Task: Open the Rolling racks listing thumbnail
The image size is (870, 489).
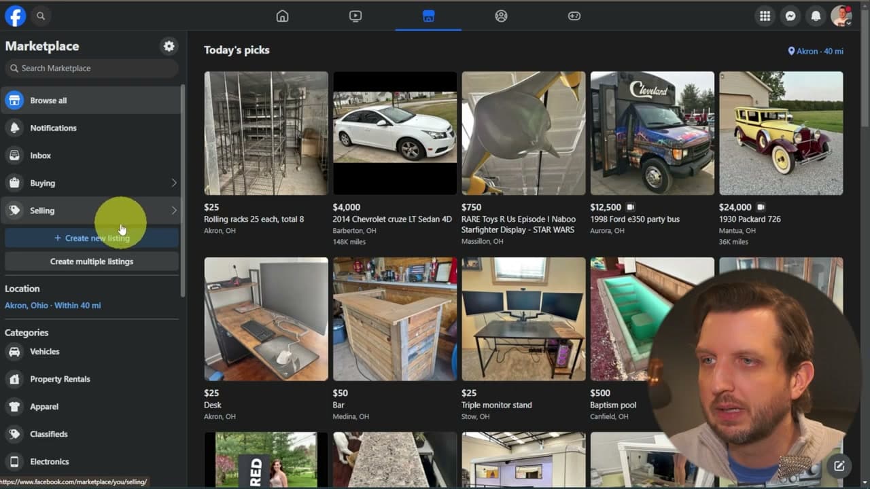Action: (x=266, y=133)
